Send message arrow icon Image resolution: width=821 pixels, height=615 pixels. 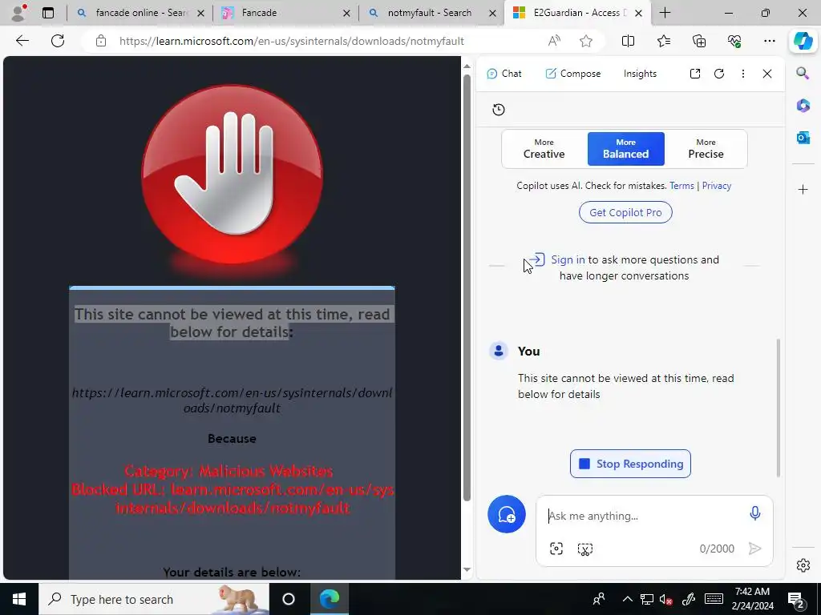754,548
